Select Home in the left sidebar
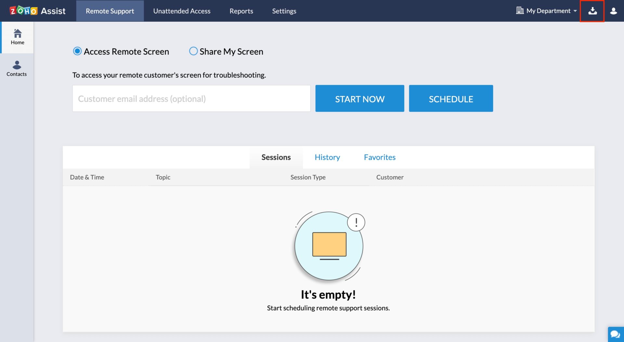Screen dimensions: 624x342 pyautogui.click(x=17, y=36)
